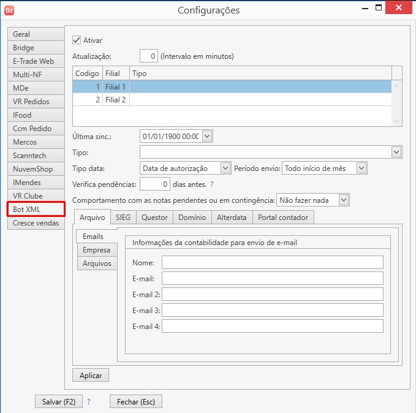Select the Mercos sidebar tab
This screenshot has height=413, width=416.
click(36, 142)
